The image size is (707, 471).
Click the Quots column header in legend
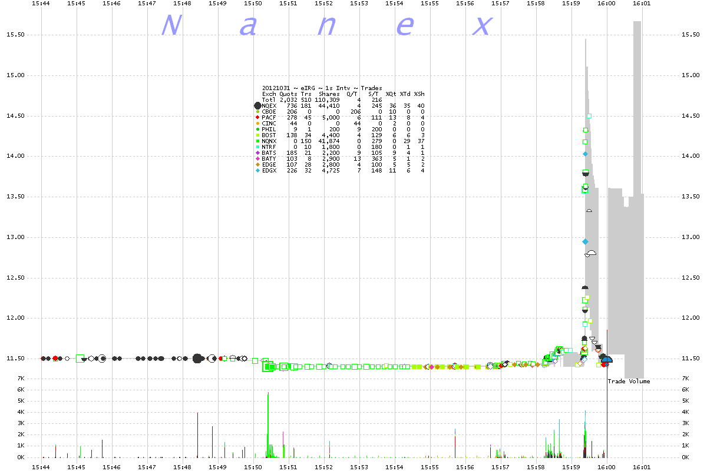click(288, 94)
